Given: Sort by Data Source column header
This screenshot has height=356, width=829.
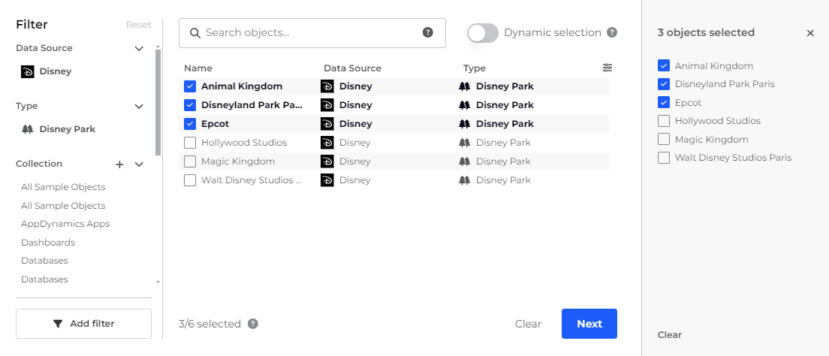Looking at the screenshot, I should click(x=352, y=68).
